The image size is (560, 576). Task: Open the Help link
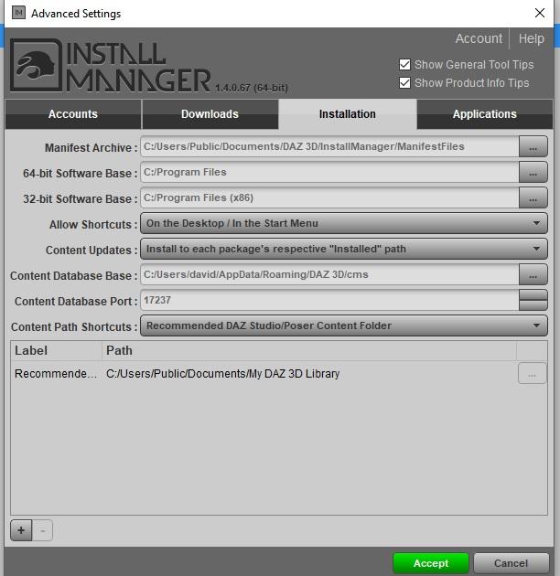(532, 38)
